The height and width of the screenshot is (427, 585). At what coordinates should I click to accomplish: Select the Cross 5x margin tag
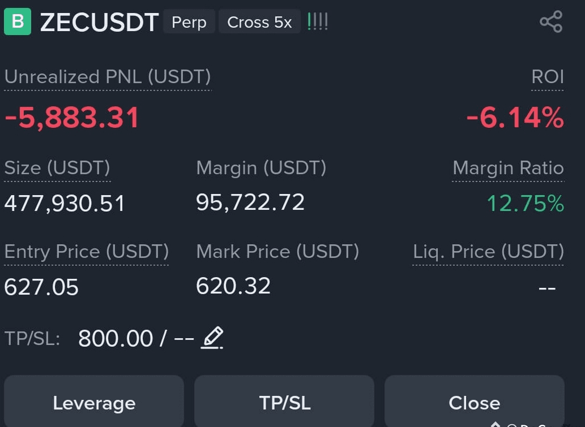[259, 21]
